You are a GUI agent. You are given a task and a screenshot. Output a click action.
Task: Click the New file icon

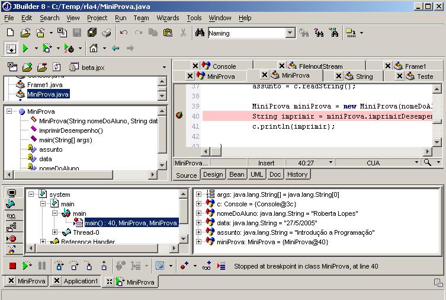click(x=10, y=33)
